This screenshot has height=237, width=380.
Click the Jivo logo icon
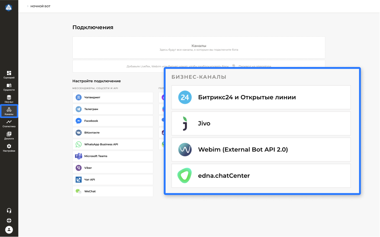coord(185,124)
